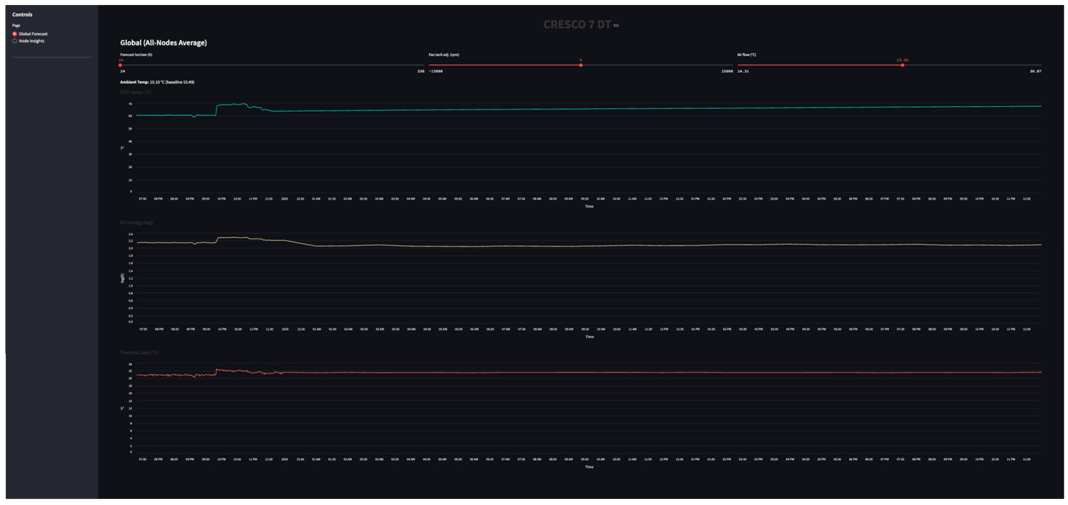This screenshot has width=1068, height=505.
Task: Click the teal CPU temperature peak near 10:30
Action: pos(243,104)
